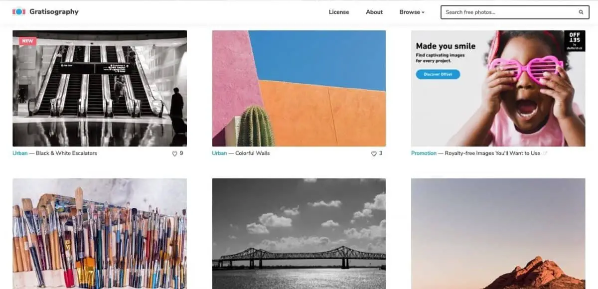Image resolution: width=598 pixels, height=289 pixels.
Task: Open the red rock desert photo
Action: click(498, 234)
